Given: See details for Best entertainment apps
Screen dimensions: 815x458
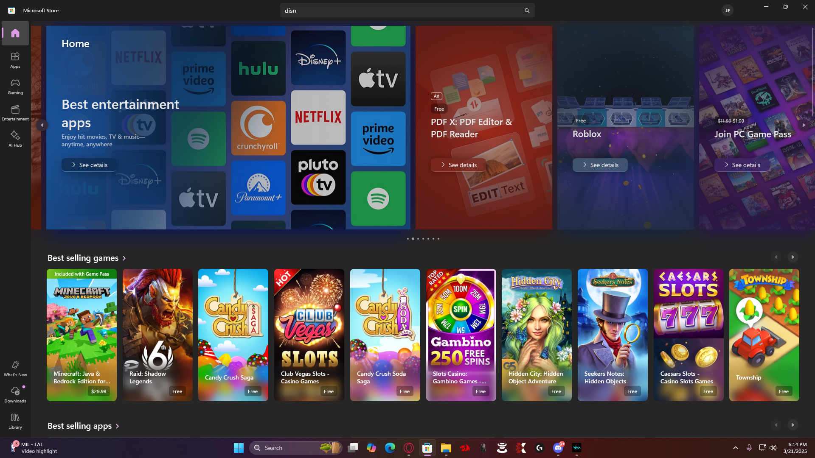Looking at the screenshot, I should pos(89,165).
